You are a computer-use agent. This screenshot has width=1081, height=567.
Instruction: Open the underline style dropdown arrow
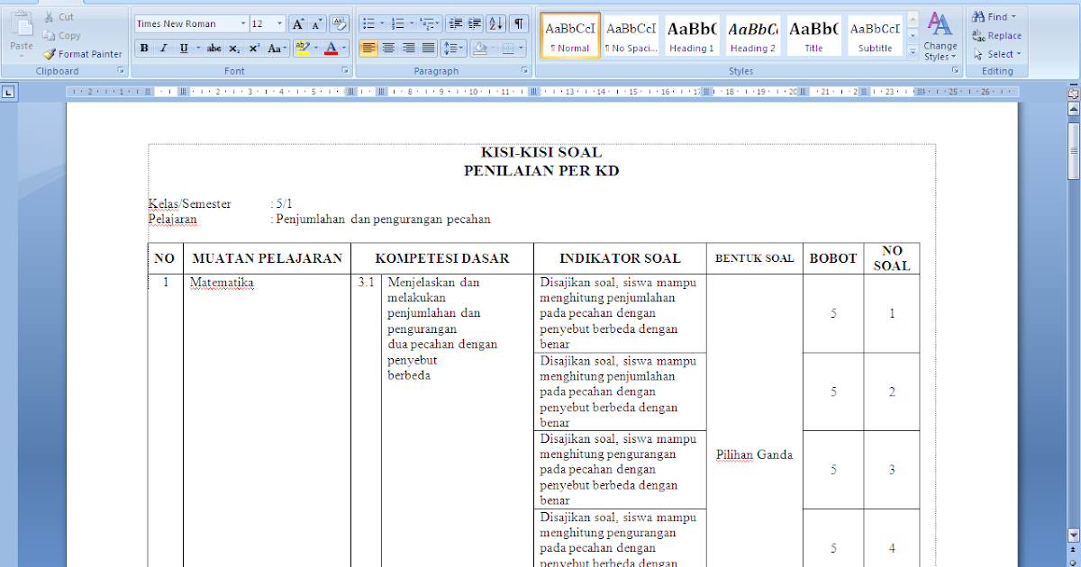pyautogui.click(x=196, y=49)
